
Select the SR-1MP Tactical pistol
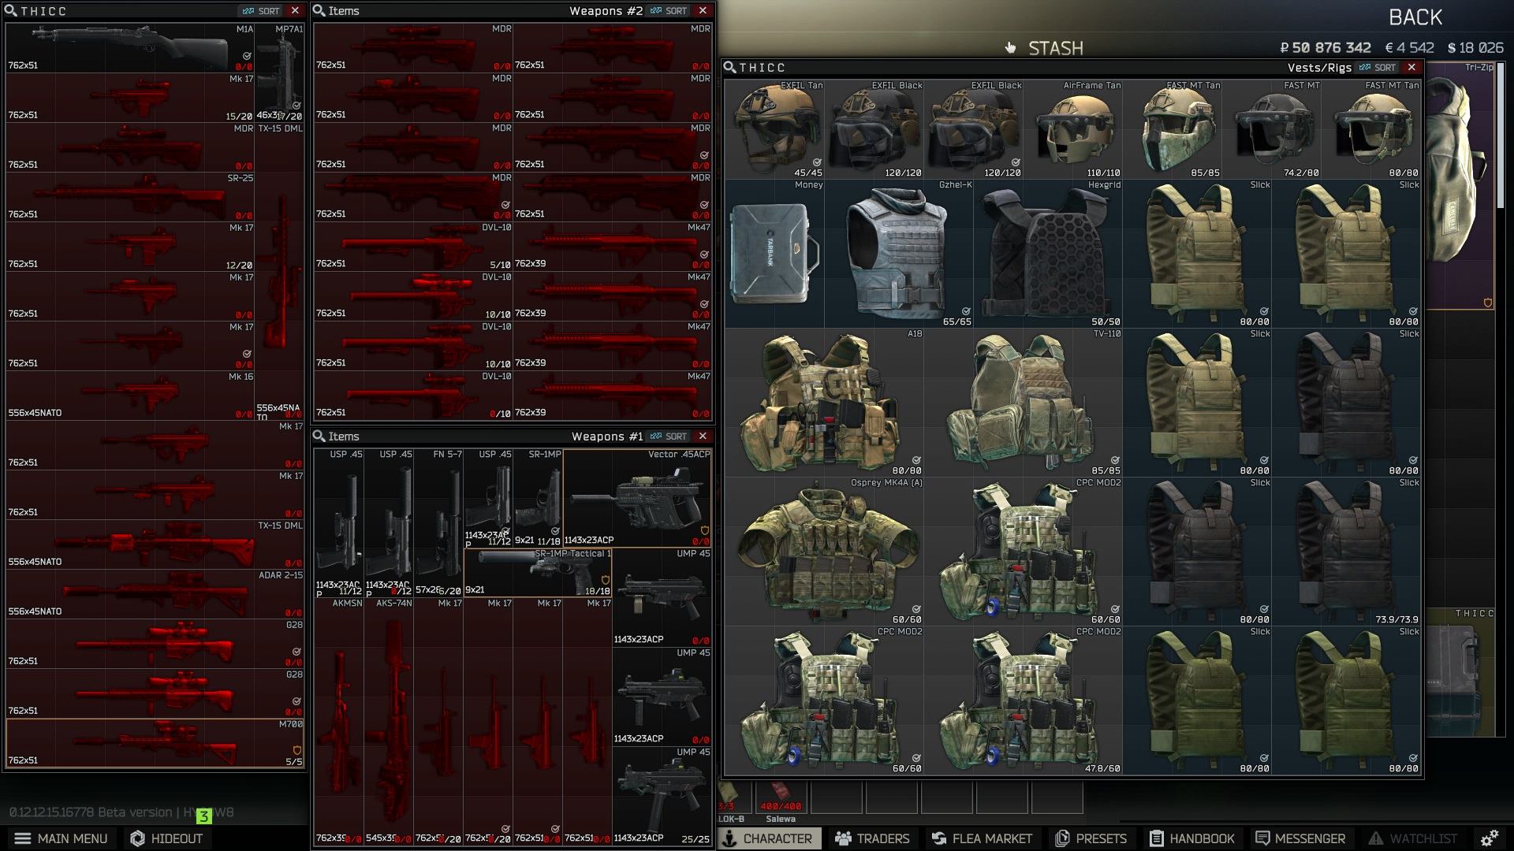point(538,573)
